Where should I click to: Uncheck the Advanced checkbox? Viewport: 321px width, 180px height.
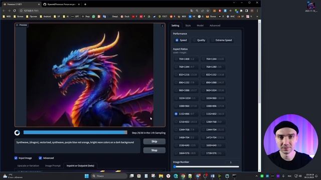pos(40,158)
